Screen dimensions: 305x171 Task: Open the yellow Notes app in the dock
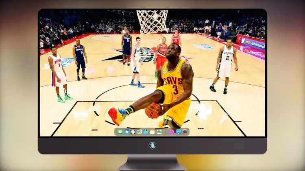point(152,132)
